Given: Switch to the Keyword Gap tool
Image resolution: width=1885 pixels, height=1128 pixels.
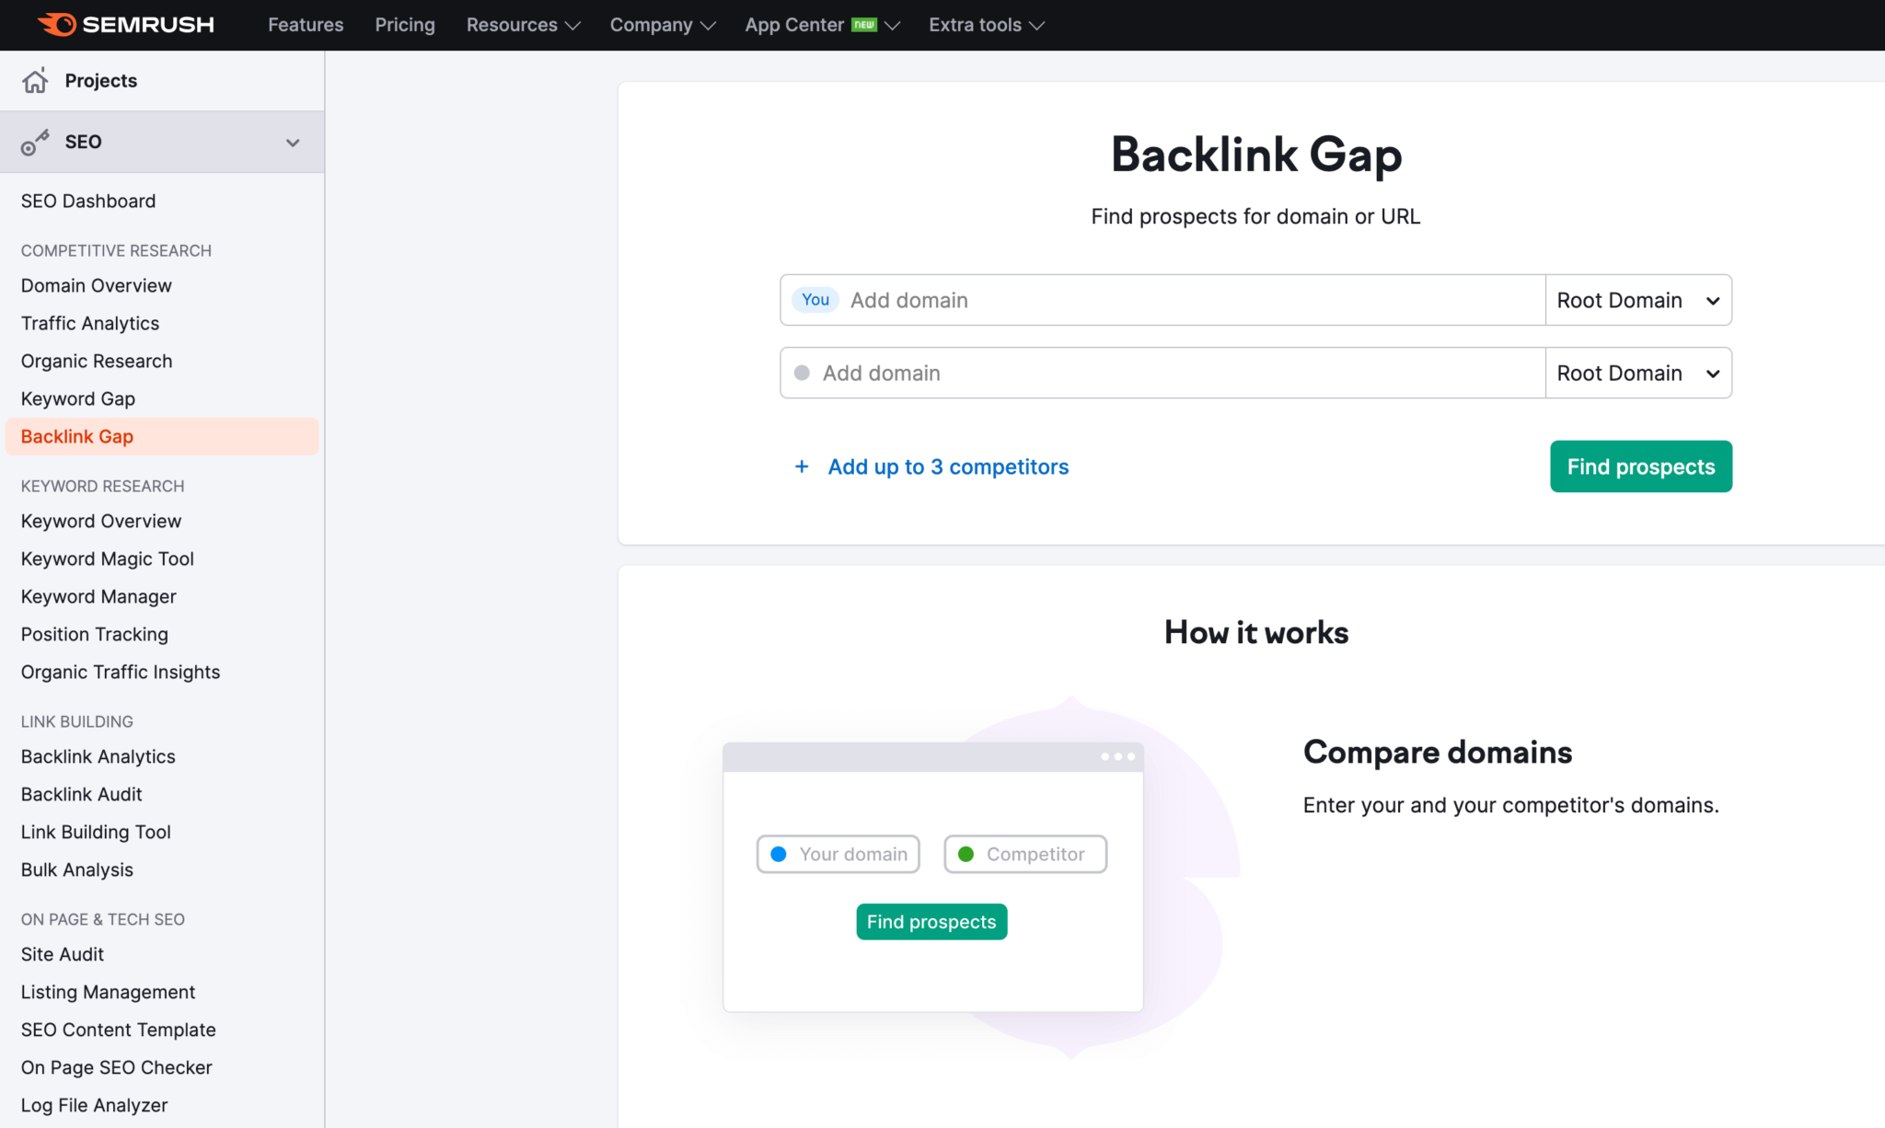Looking at the screenshot, I should [x=78, y=398].
